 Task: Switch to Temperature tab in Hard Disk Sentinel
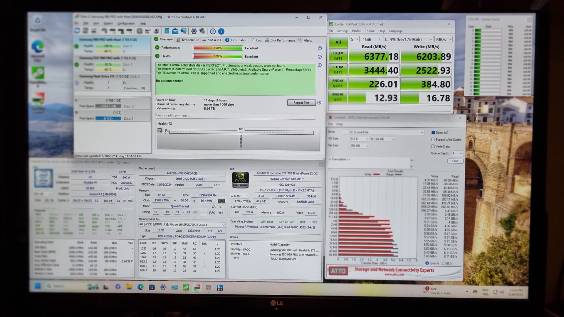point(187,40)
